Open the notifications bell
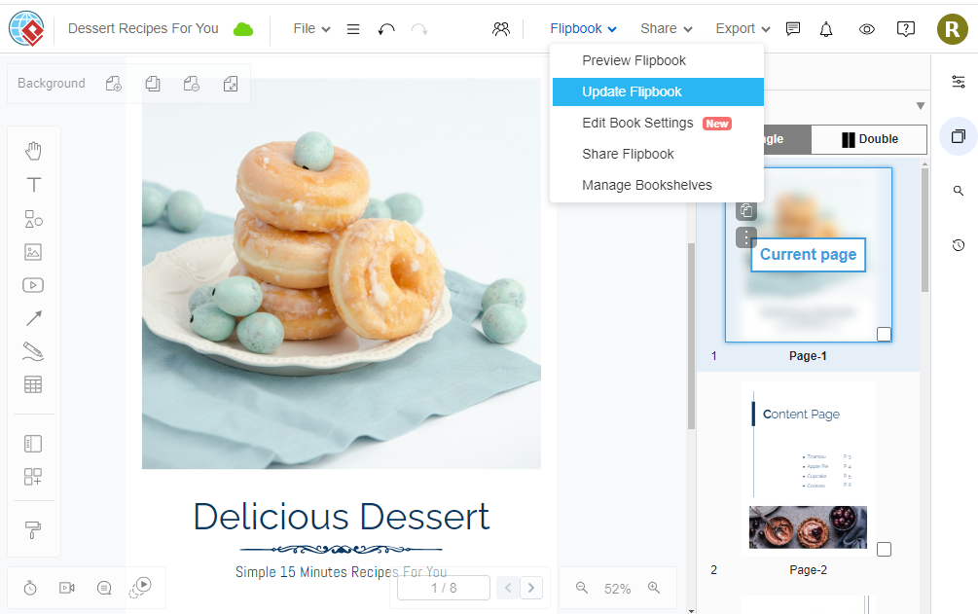The image size is (978, 614). tap(826, 29)
